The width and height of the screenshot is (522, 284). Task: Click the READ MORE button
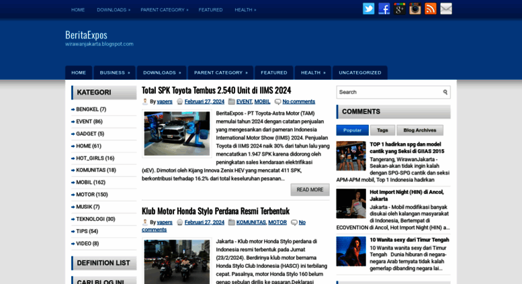[310, 189]
